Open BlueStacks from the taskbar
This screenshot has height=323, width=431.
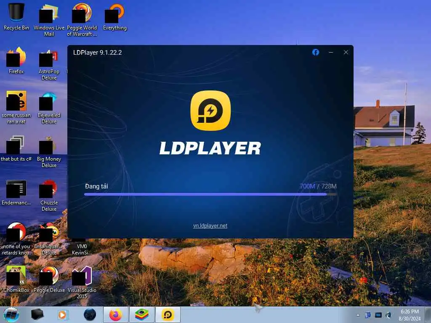coord(141,315)
